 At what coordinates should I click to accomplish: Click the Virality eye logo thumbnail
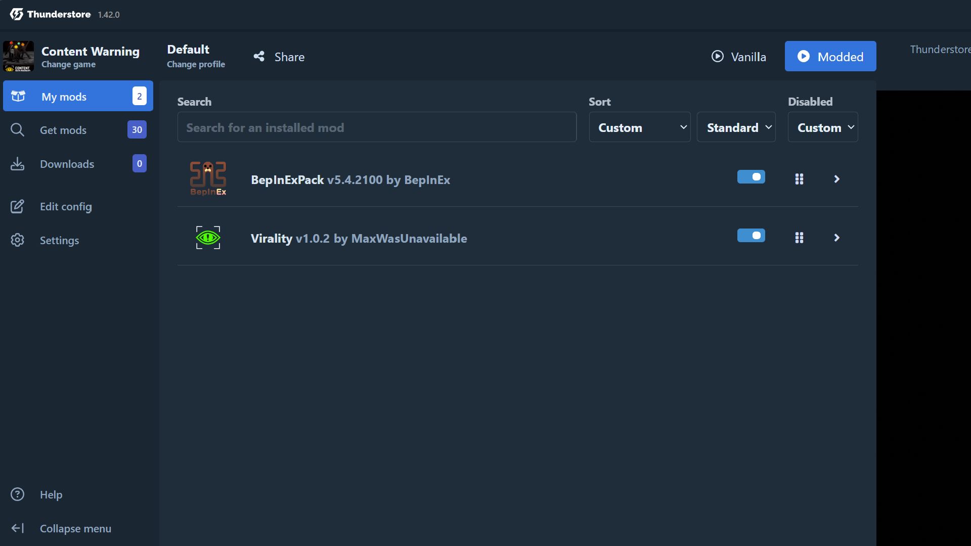(207, 237)
